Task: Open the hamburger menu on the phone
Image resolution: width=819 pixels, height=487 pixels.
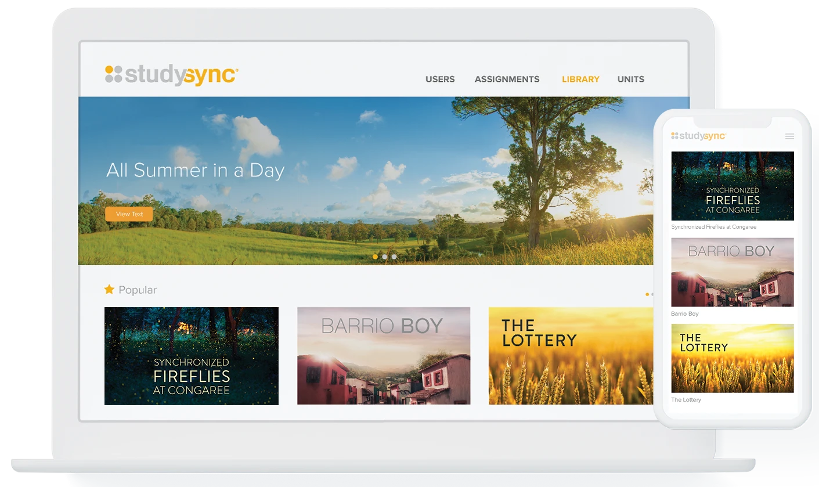Action: [x=789, y=136]
